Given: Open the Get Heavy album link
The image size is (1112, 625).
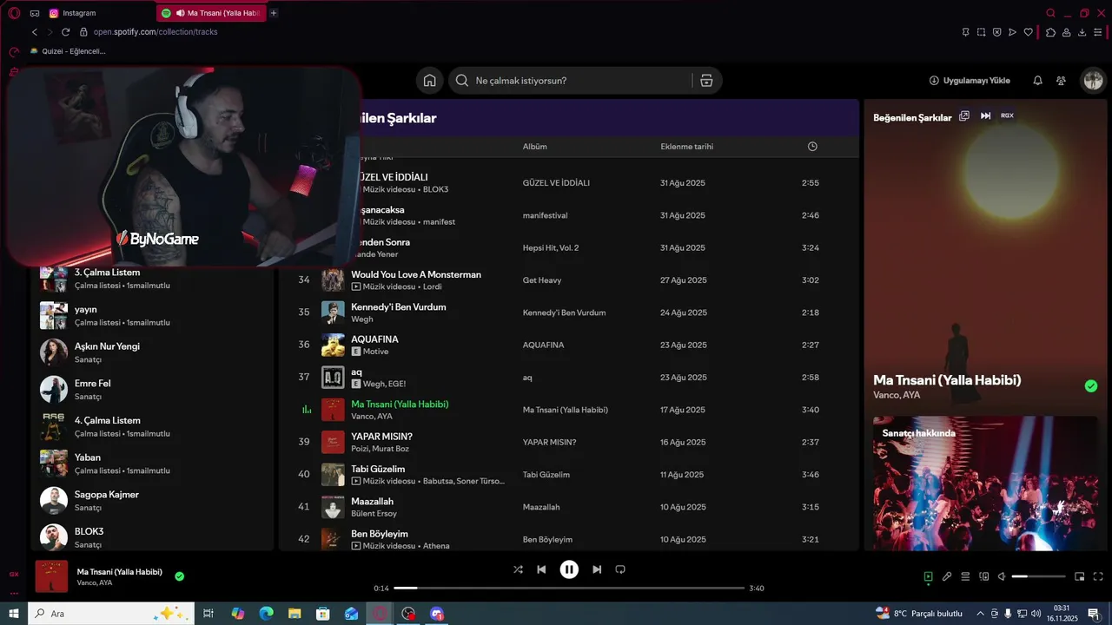Looking at the screenshot, I should (x=544, y=280).
